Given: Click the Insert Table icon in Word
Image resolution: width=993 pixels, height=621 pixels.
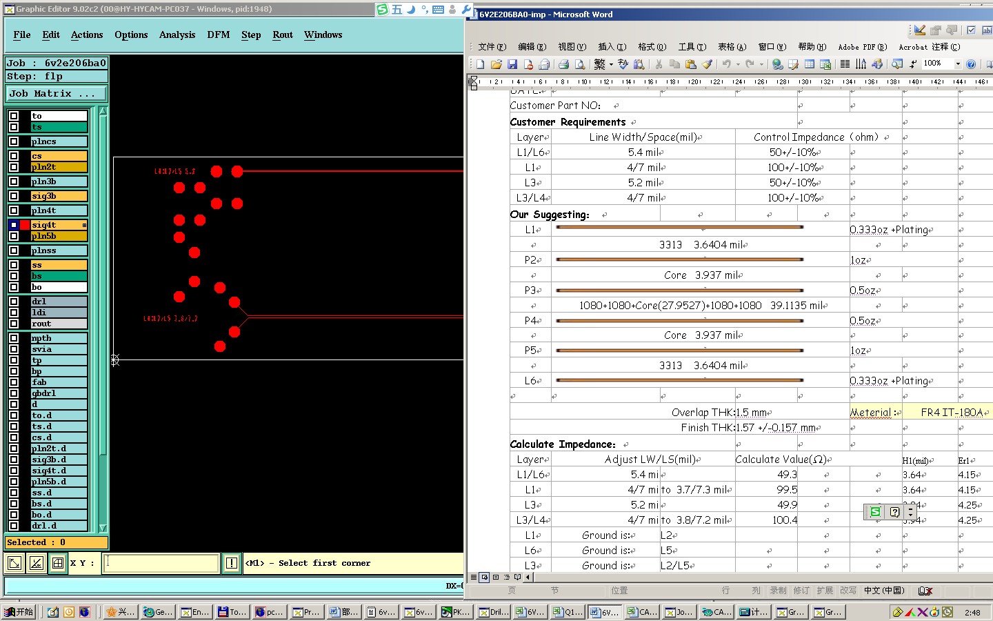Looking at the screenshot, I should [810, 64].
